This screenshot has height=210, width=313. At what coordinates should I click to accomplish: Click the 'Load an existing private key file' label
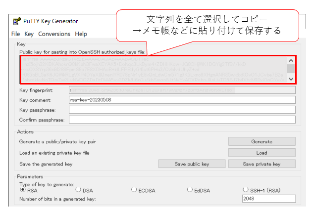54,153
